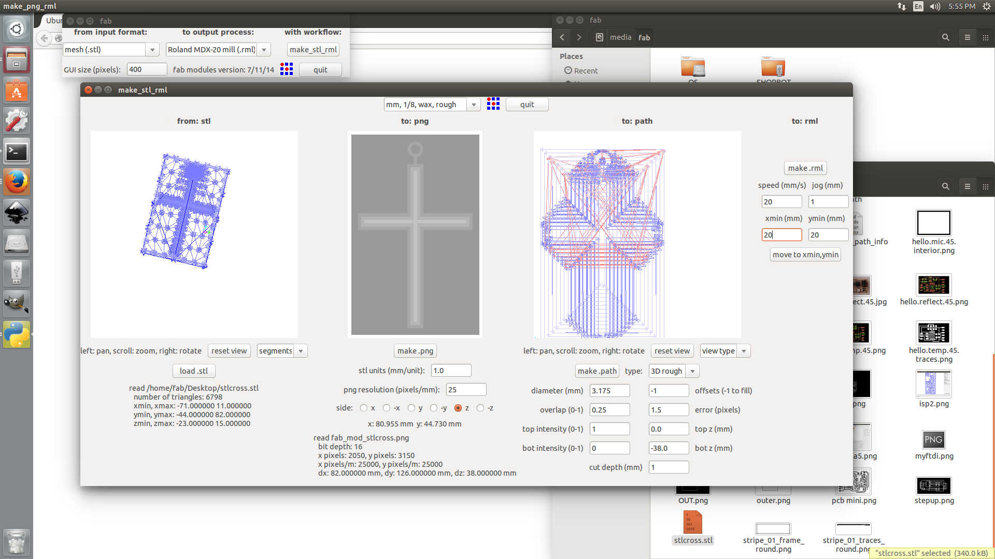Select side y radio button
The height and width of the screenshot is (559, 995).
coord(411,408)
